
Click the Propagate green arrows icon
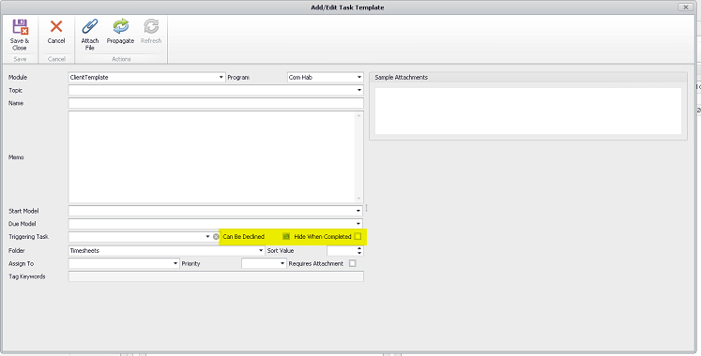pos(121,27)
